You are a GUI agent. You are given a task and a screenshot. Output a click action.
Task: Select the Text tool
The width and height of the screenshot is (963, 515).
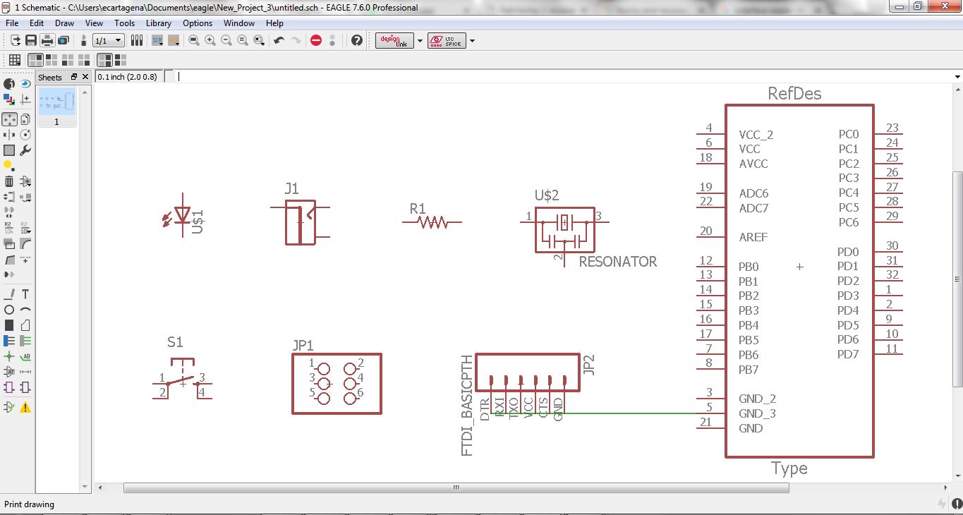tap(25, 293)
